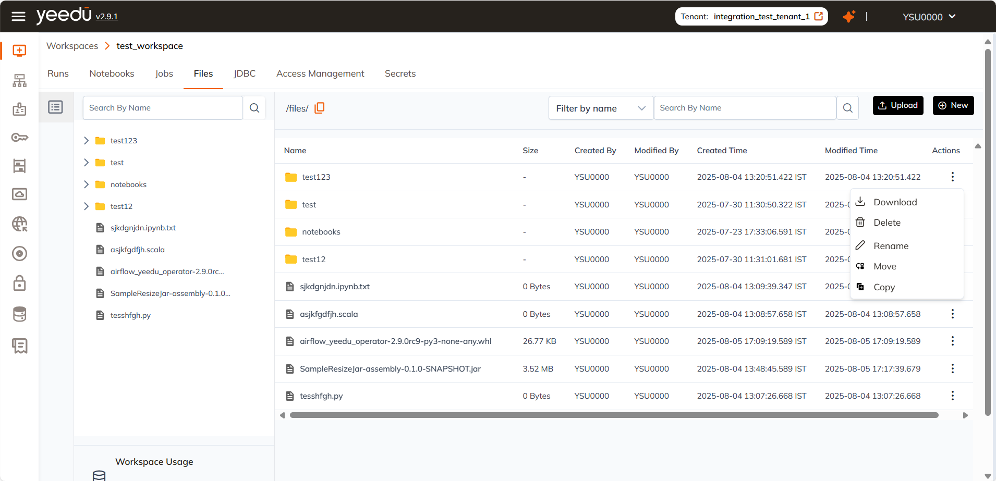Click the actions menu for tesshfgh.py row
Image resolution: width=996 pixels, height=481 pixels.
tap(953, 396)
